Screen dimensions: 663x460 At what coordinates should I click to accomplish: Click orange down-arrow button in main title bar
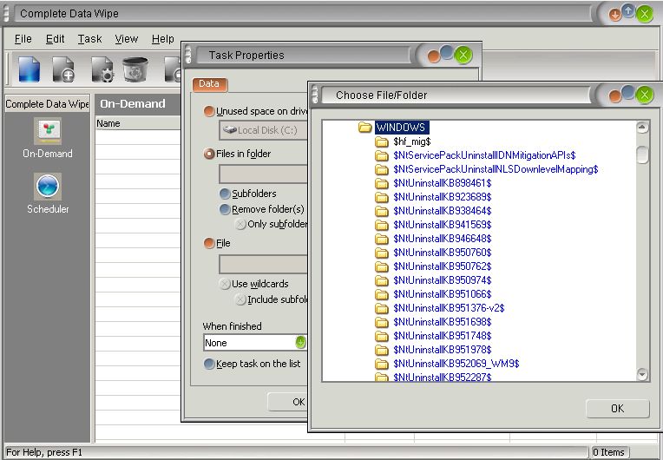coord(614,16)
